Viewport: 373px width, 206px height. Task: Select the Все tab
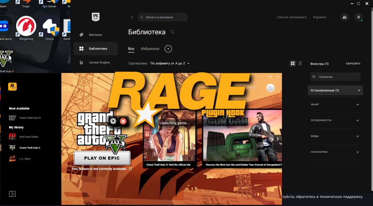pyautogui.click(x=131, y=49)
